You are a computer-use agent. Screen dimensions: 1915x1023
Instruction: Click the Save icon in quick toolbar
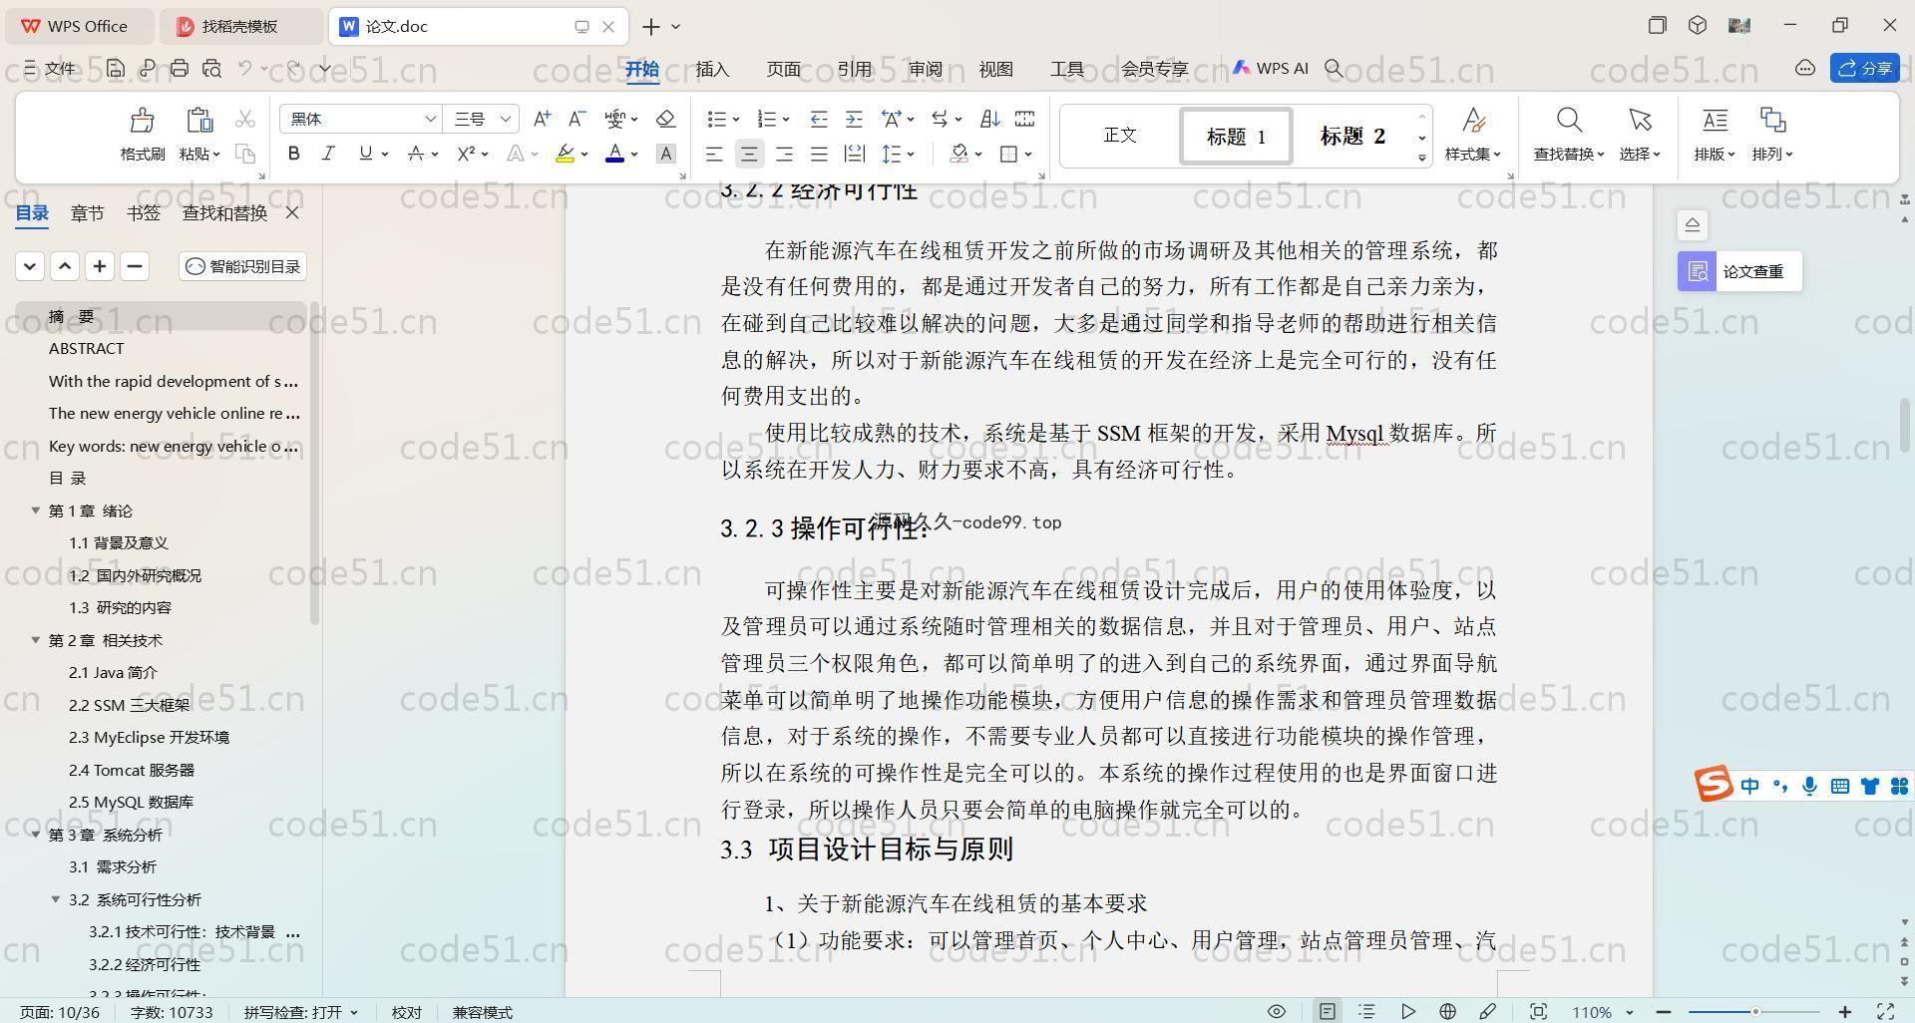(x=116, y=68)
